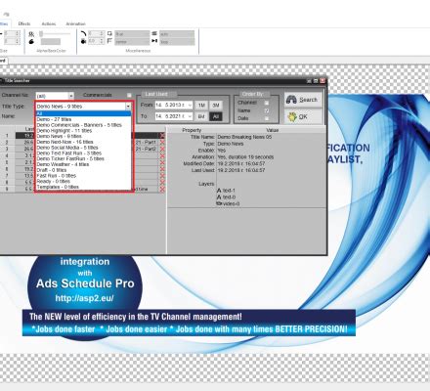430x391 pixels.
Task: Click the corner radius arc icon
Action: [83, 33]
